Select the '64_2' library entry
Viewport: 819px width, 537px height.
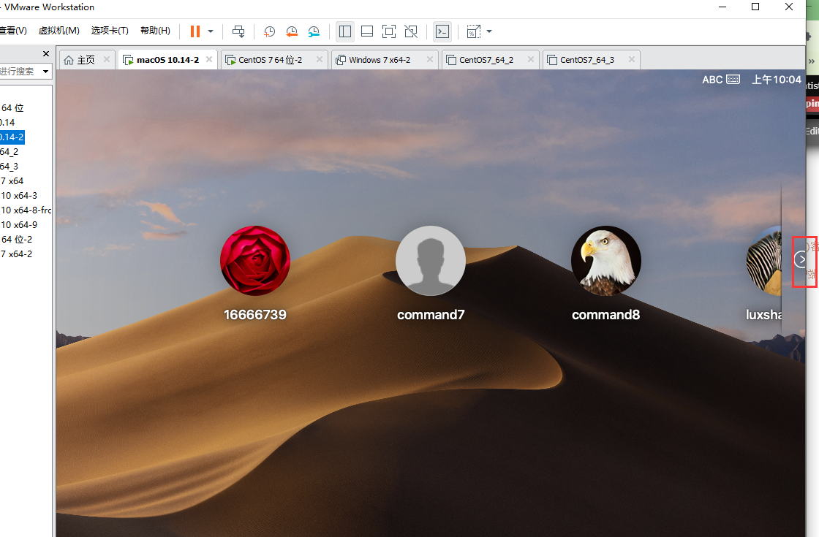[10, 152]
